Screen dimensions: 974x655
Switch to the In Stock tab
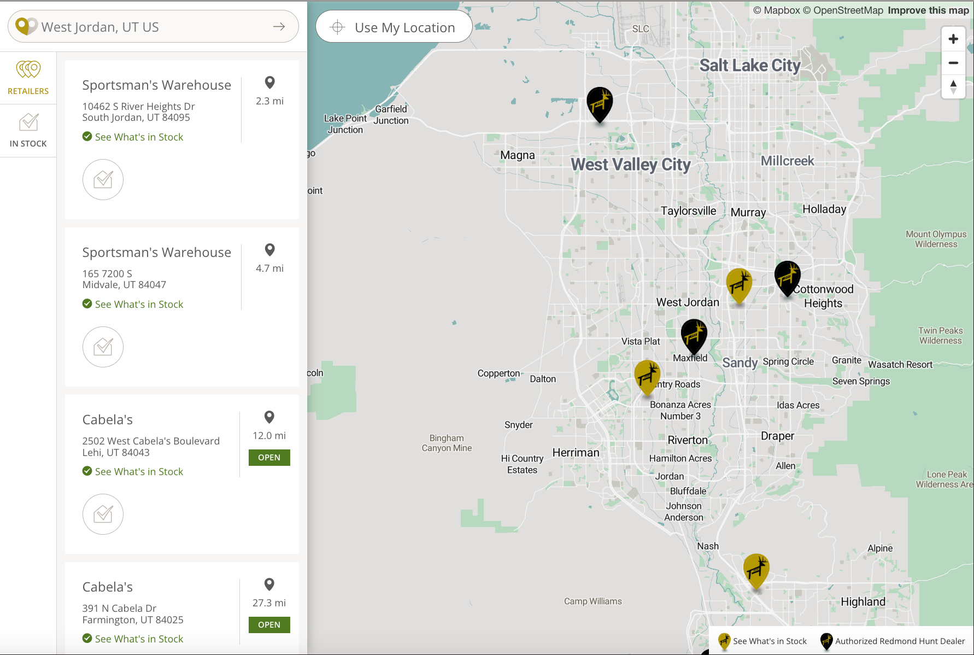coord(28,131)
